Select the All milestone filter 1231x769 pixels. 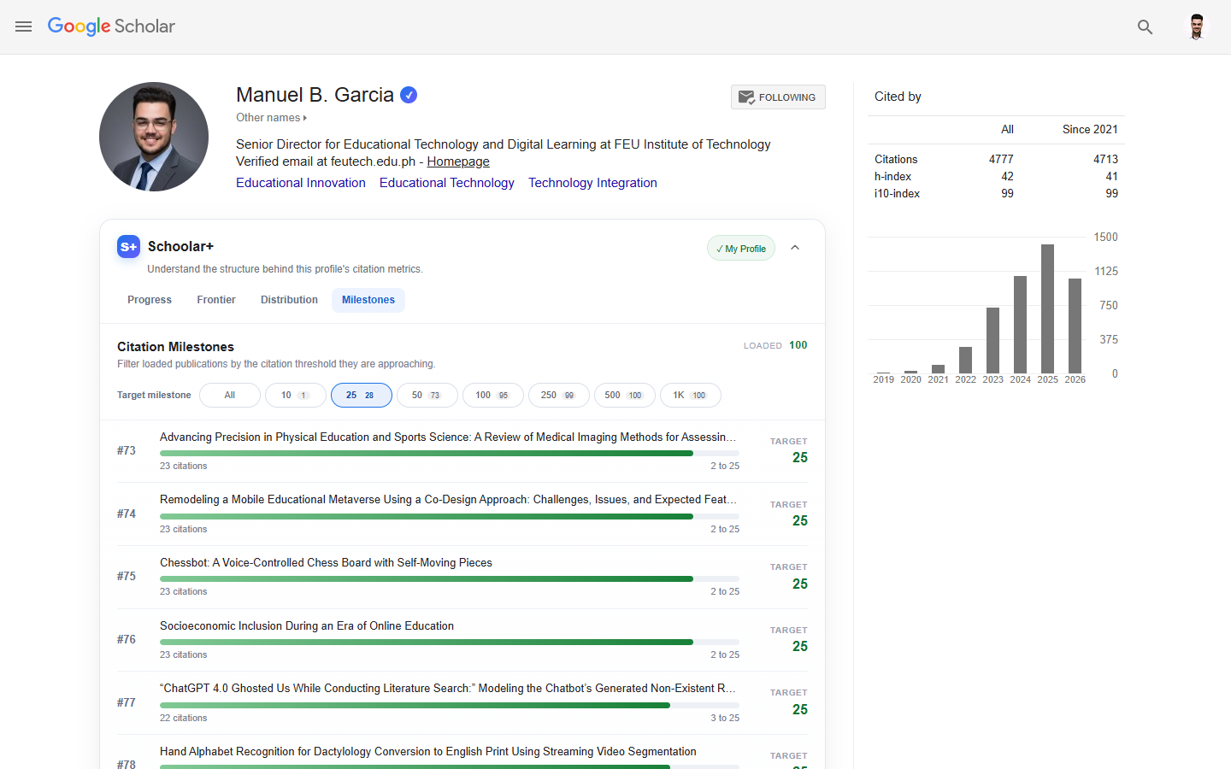pyautogui.click(x=230, y=395)
